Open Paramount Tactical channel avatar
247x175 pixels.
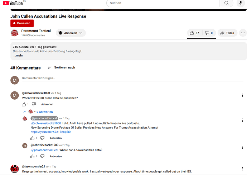tap(15, 32)
